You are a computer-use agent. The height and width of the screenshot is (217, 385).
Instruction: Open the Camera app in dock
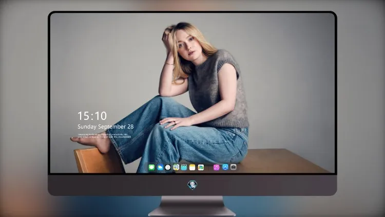[233, 167]
